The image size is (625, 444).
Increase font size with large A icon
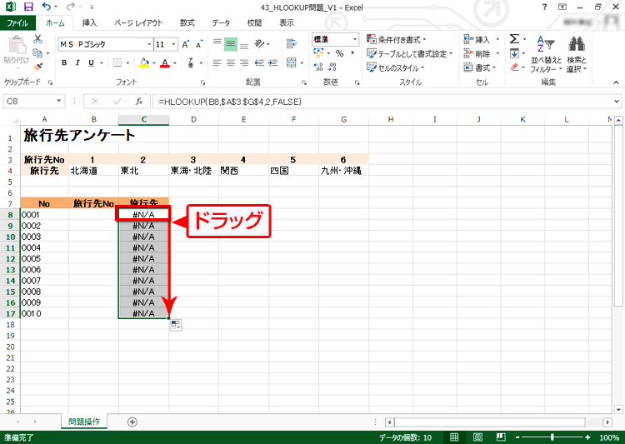pyautogui.click(x=185, y=44)
